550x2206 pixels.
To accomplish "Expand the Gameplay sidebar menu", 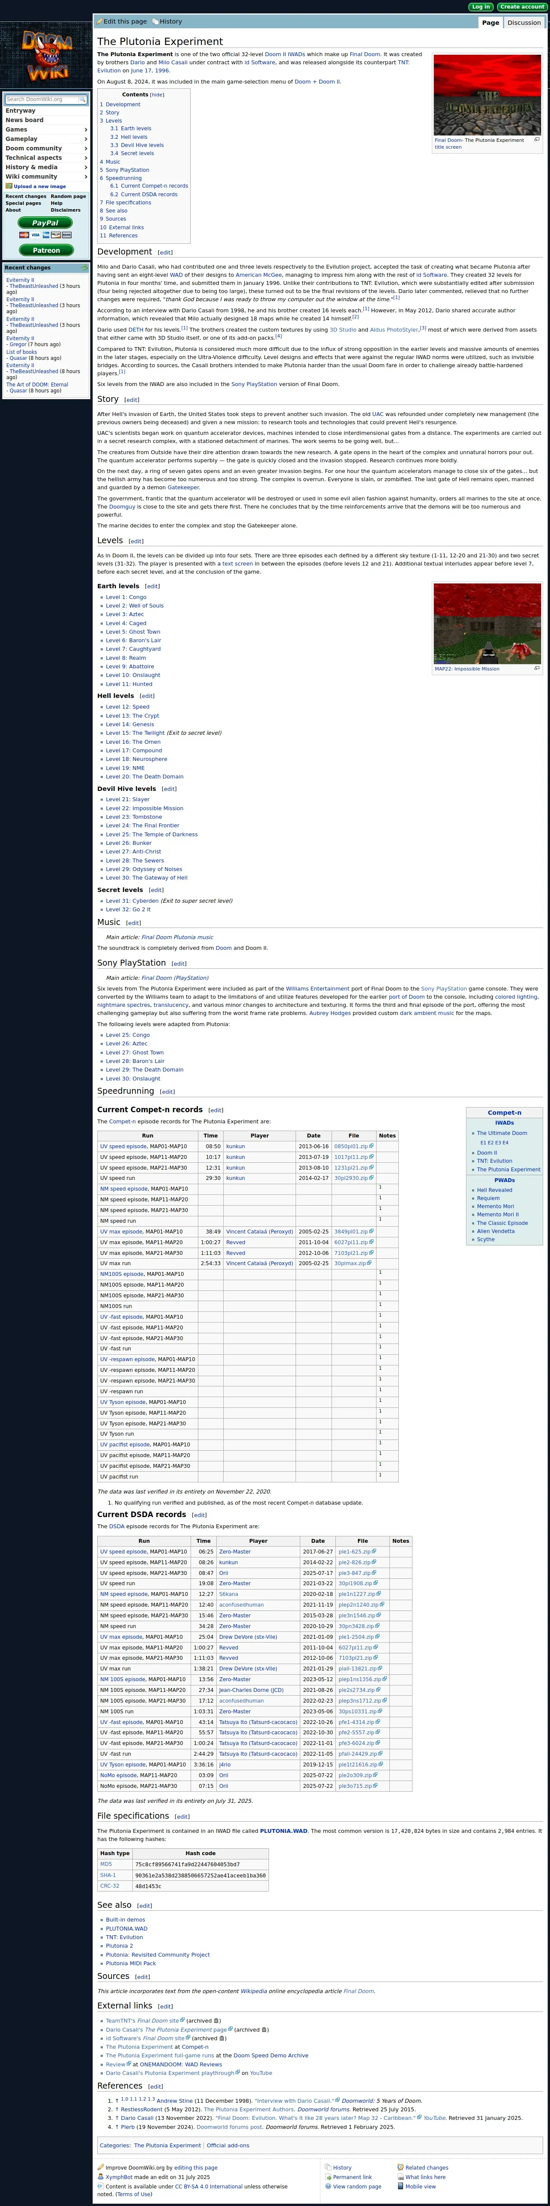I will (x=46, y=139).
